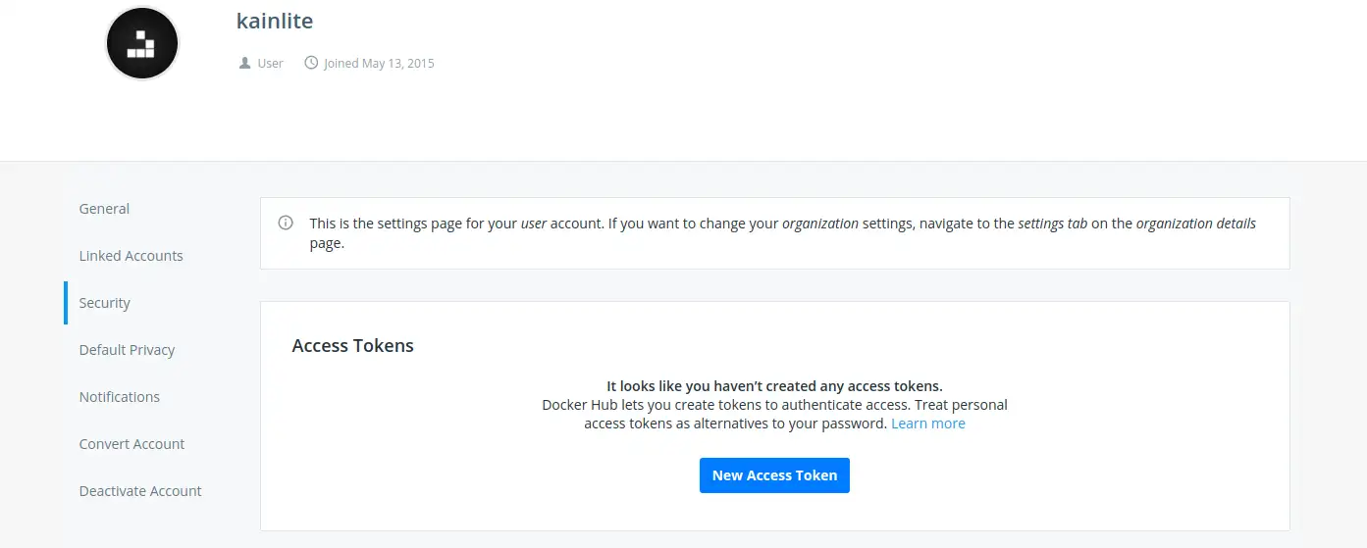Switch to the Notifications settings
The image size is (1367, 548).
click(x=119, y=397)
